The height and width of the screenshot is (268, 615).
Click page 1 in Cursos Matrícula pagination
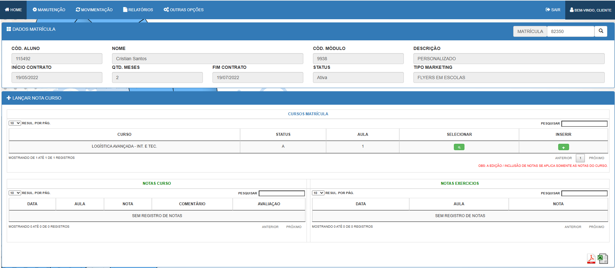pyautogui.click(x=580, y=158)
